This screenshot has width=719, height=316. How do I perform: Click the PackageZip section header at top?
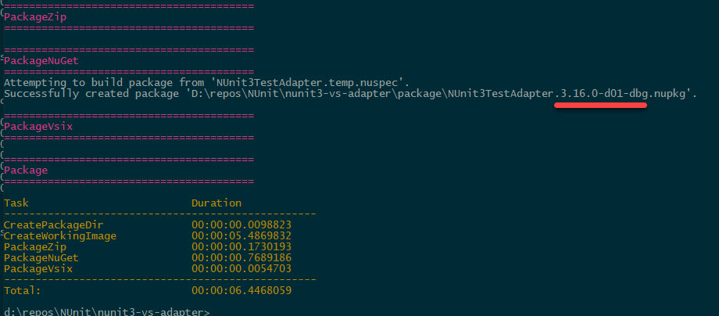click(36, 16)
